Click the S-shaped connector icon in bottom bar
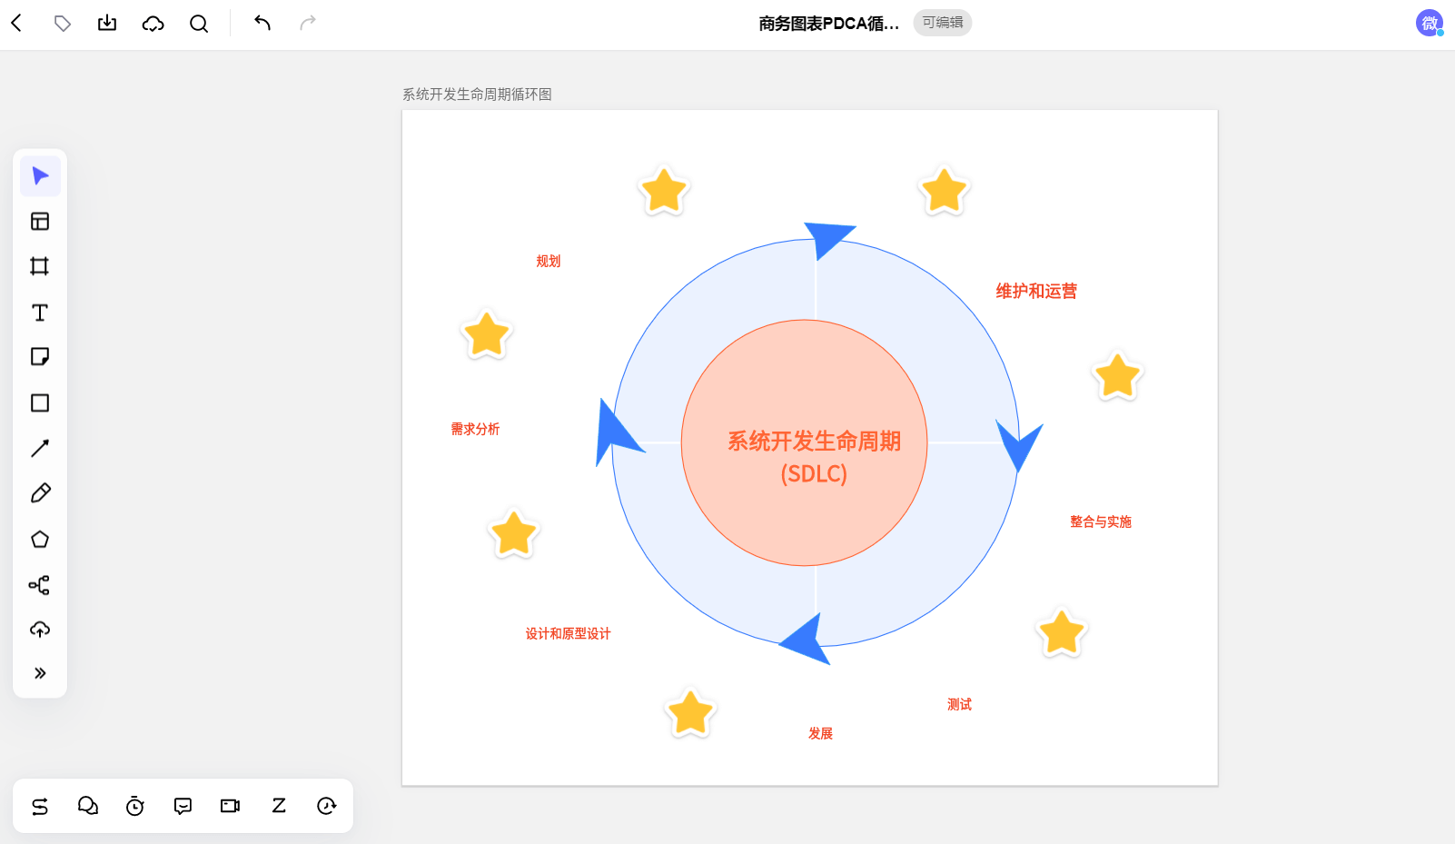1455x844 pixels. [x=40, y=806]
